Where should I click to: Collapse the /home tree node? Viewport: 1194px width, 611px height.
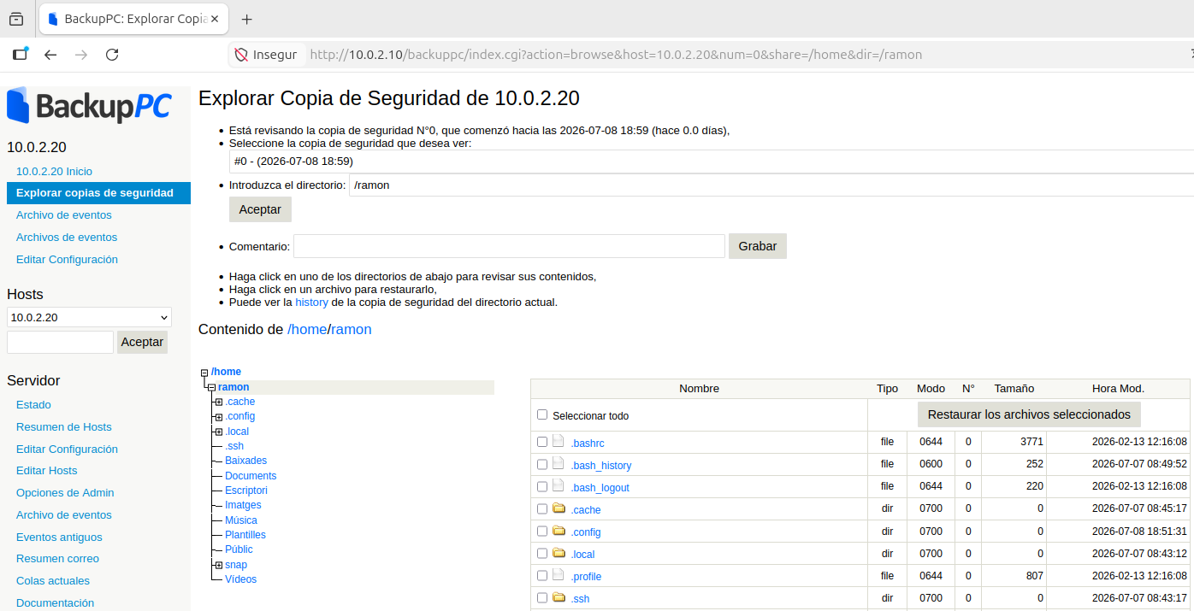(x=204, y=373)
